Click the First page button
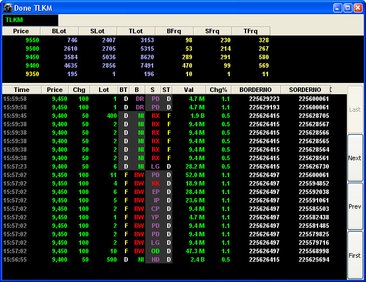 point(355,255)
